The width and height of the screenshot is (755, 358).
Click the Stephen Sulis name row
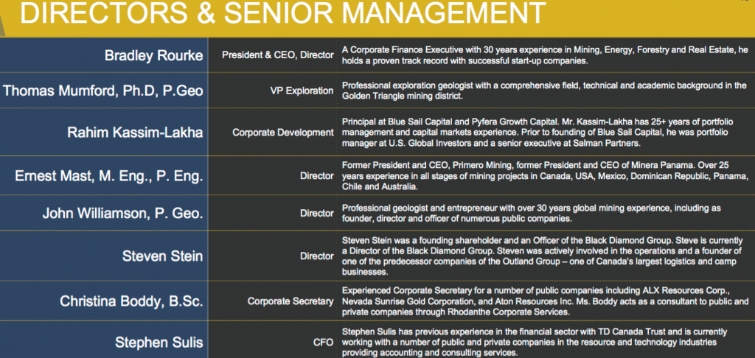click(x=159, y=342)
